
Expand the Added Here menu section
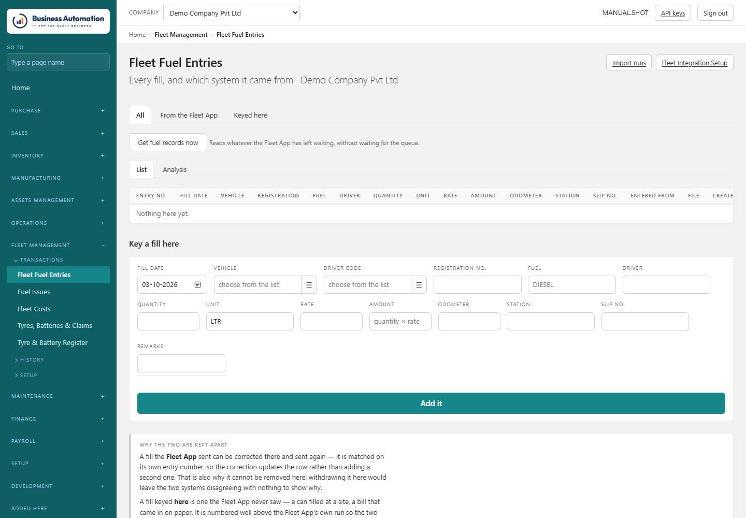click(58, 509)
